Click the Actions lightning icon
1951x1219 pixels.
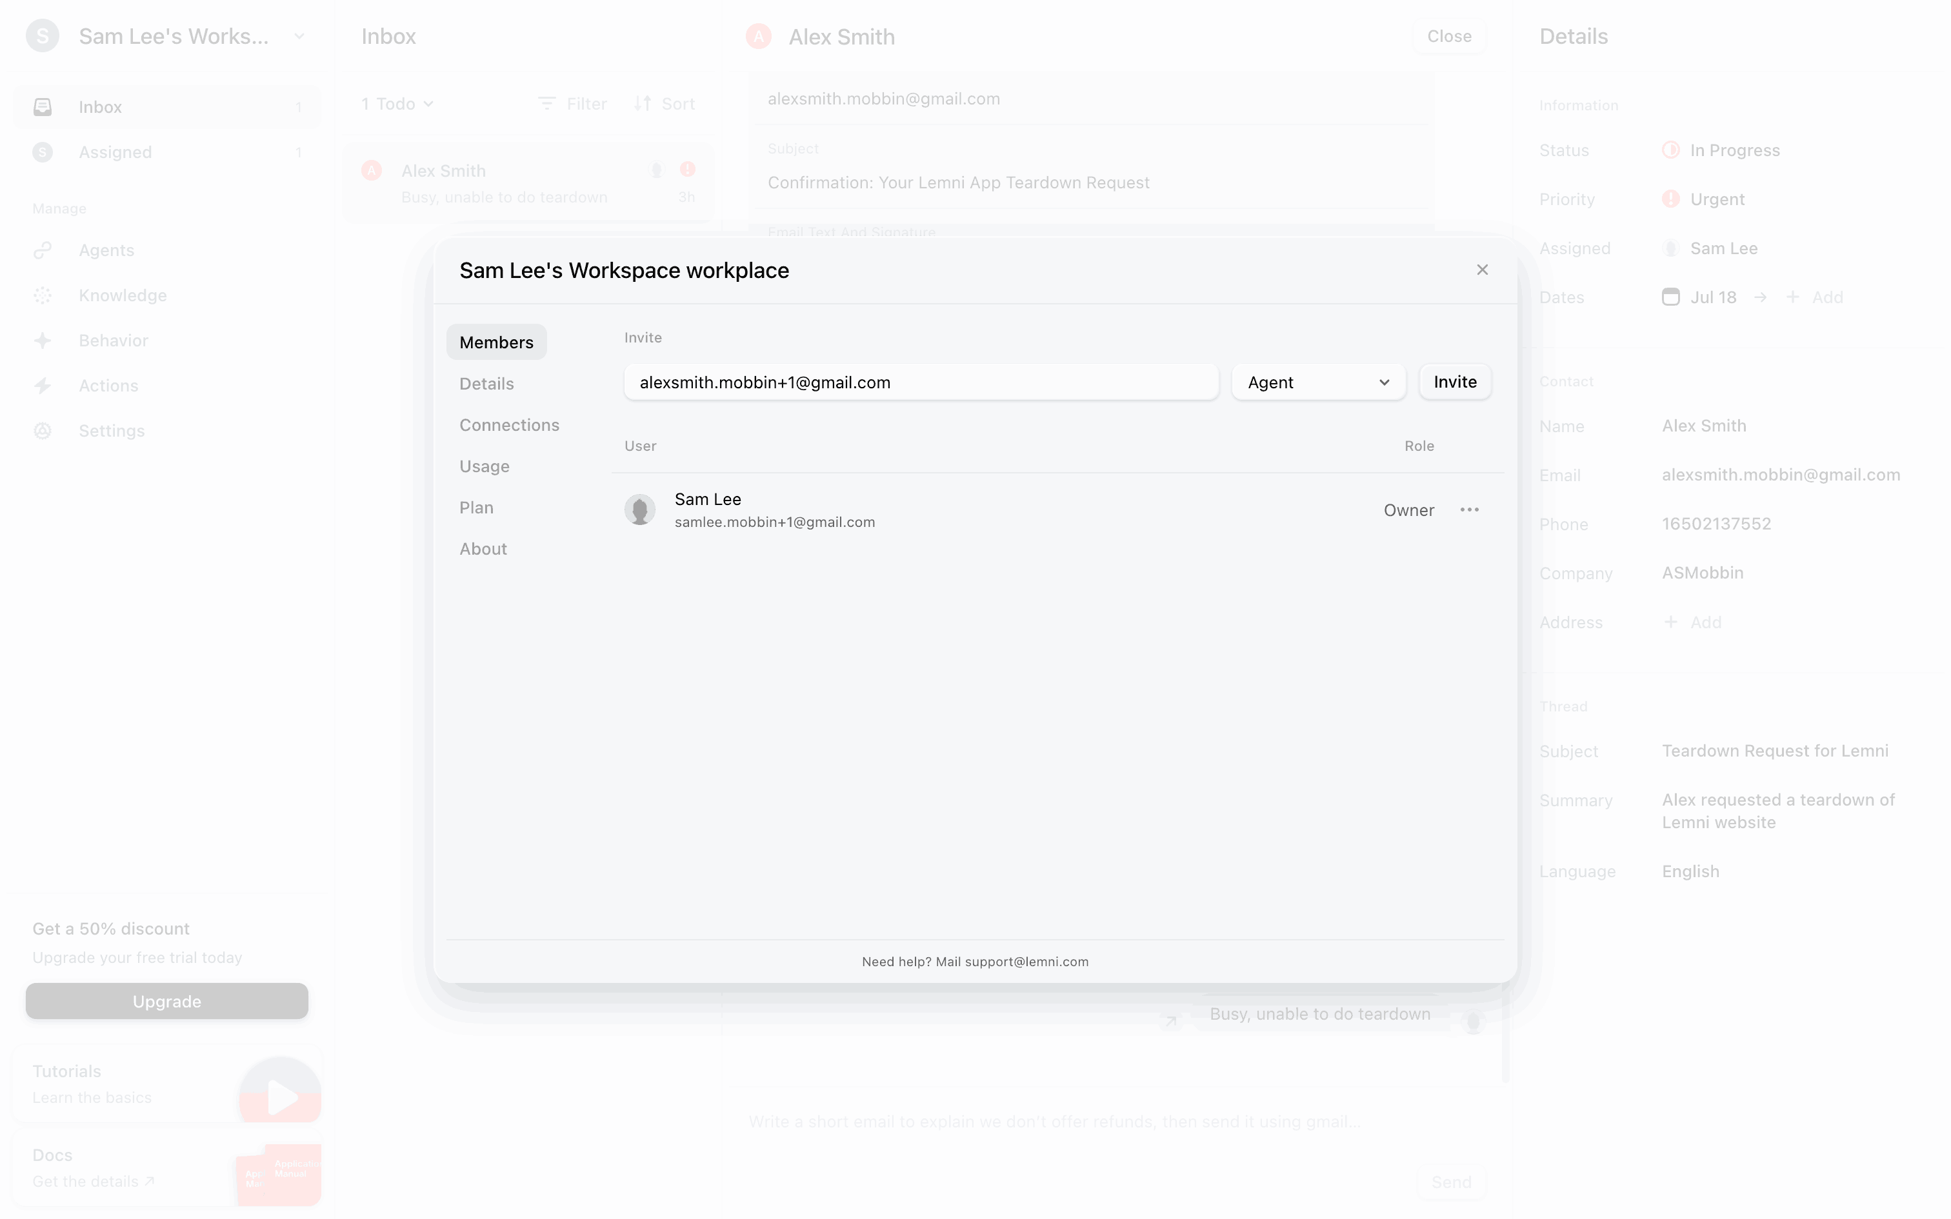[x=43, y=386]
